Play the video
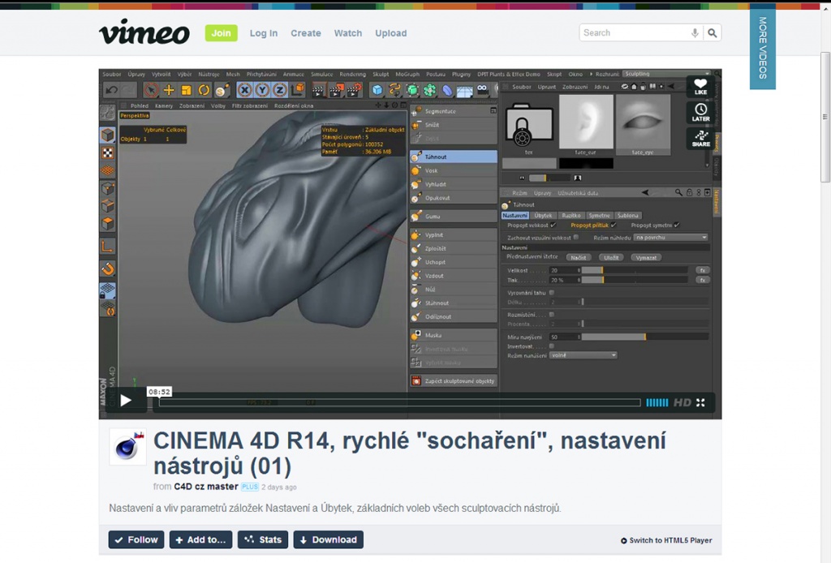This screenshot has width=831, height=563. click(126, 401)
